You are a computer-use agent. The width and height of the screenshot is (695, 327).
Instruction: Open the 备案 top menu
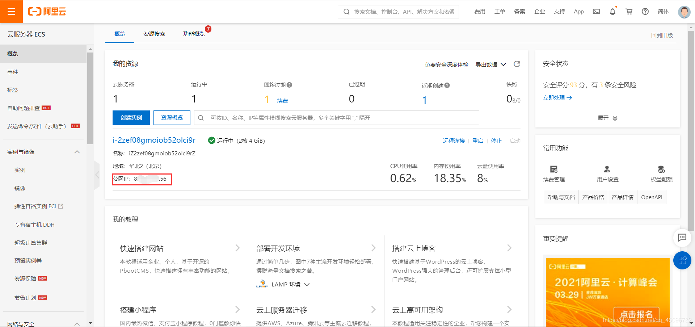coord(519,12)
